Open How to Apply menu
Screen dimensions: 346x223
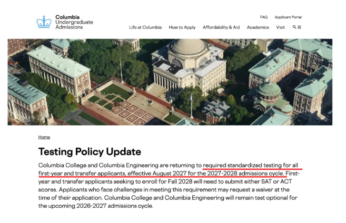(182, 27)
